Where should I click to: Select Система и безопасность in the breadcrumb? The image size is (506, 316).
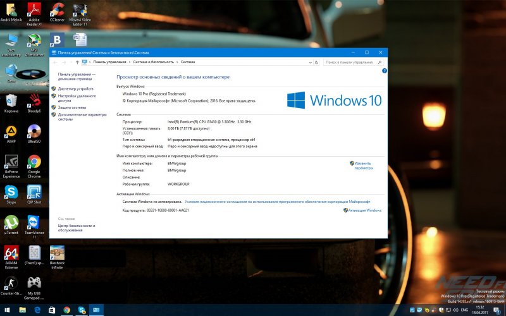pos(154,62)
